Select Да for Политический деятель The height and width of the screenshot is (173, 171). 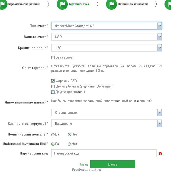tap(53, 134)
